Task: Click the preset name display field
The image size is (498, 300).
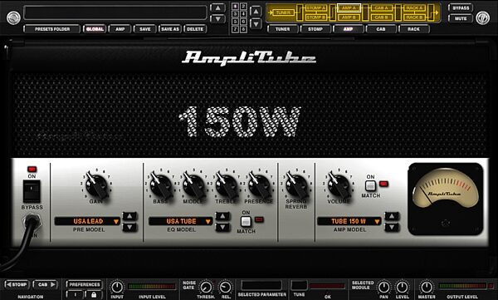Action: click(x=115, y=12)
